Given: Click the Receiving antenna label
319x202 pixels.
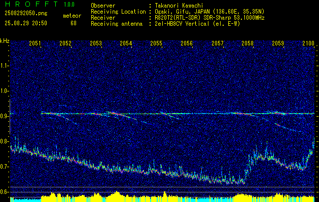Looking at the screenshot, I should (x=117, y=24).
